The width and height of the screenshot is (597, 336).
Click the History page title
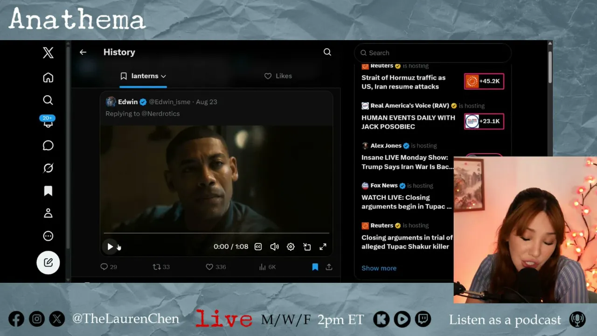(x=119, y=52)
